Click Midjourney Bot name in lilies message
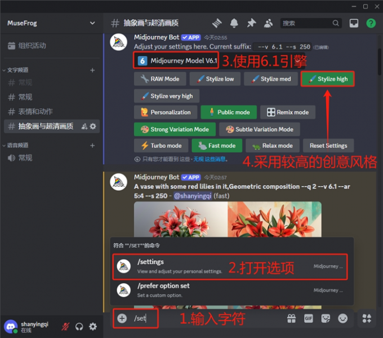The height and width of the screenshot is (338, 383). [157, 177]
